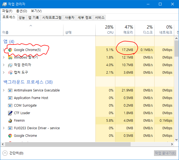Expand the Google Chrome(5) process group

3,50
